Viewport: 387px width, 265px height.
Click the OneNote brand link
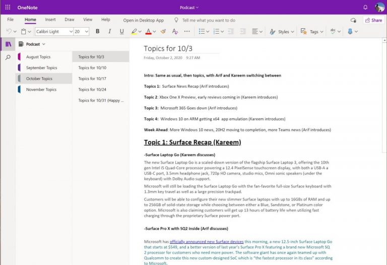(27, 8)
